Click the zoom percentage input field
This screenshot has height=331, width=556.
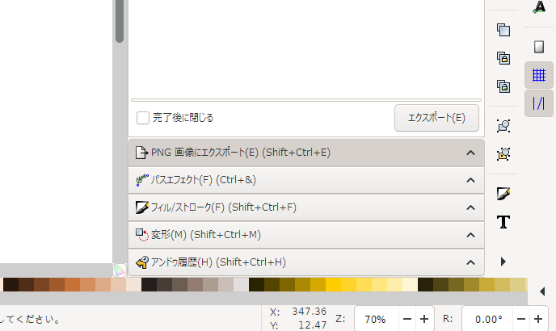pos(377,320)
